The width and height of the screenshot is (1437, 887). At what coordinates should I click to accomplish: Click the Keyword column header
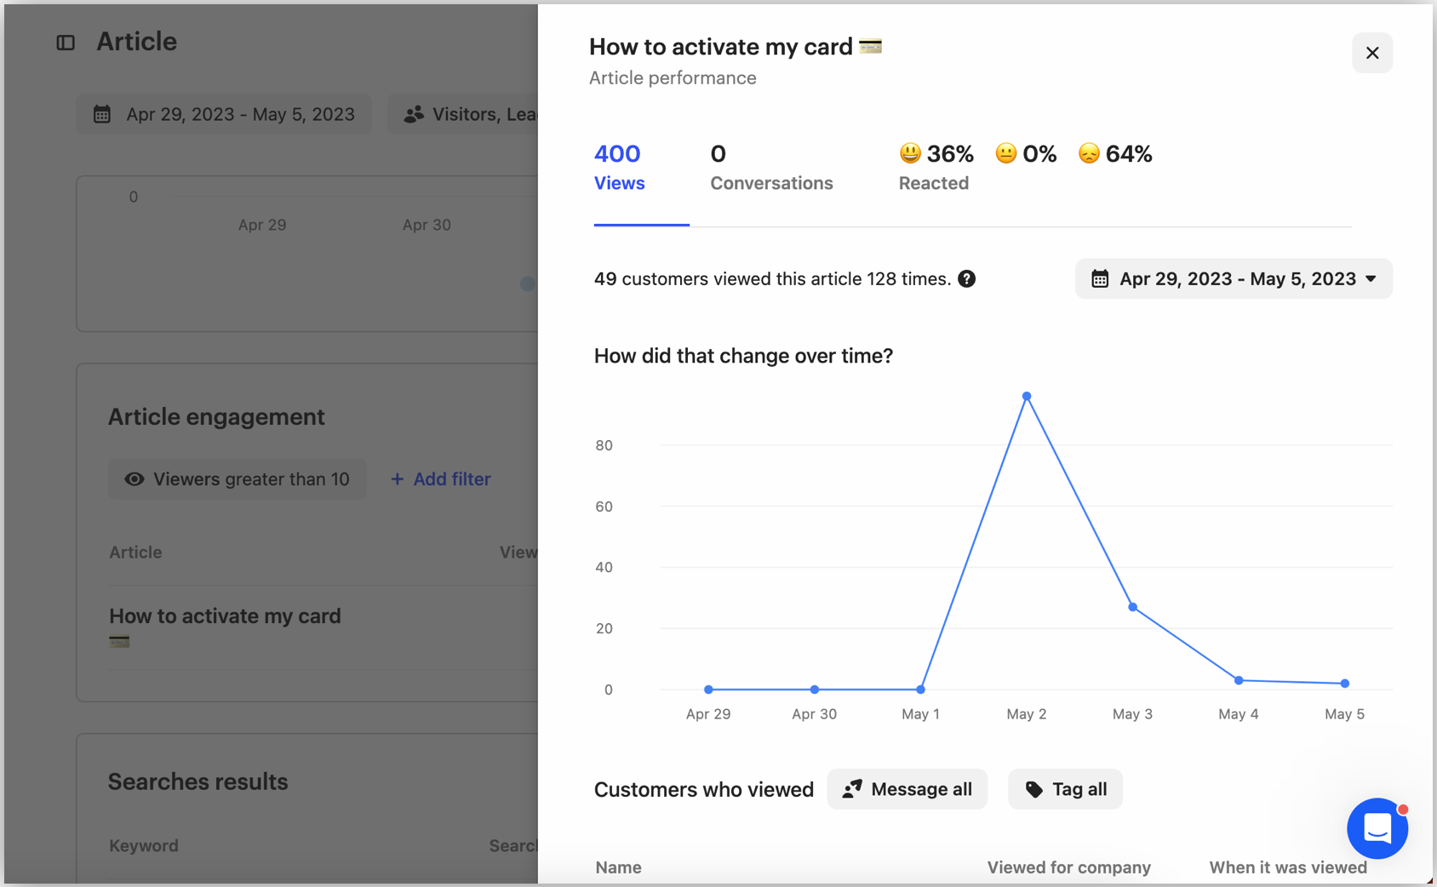[x=144, y=846]
